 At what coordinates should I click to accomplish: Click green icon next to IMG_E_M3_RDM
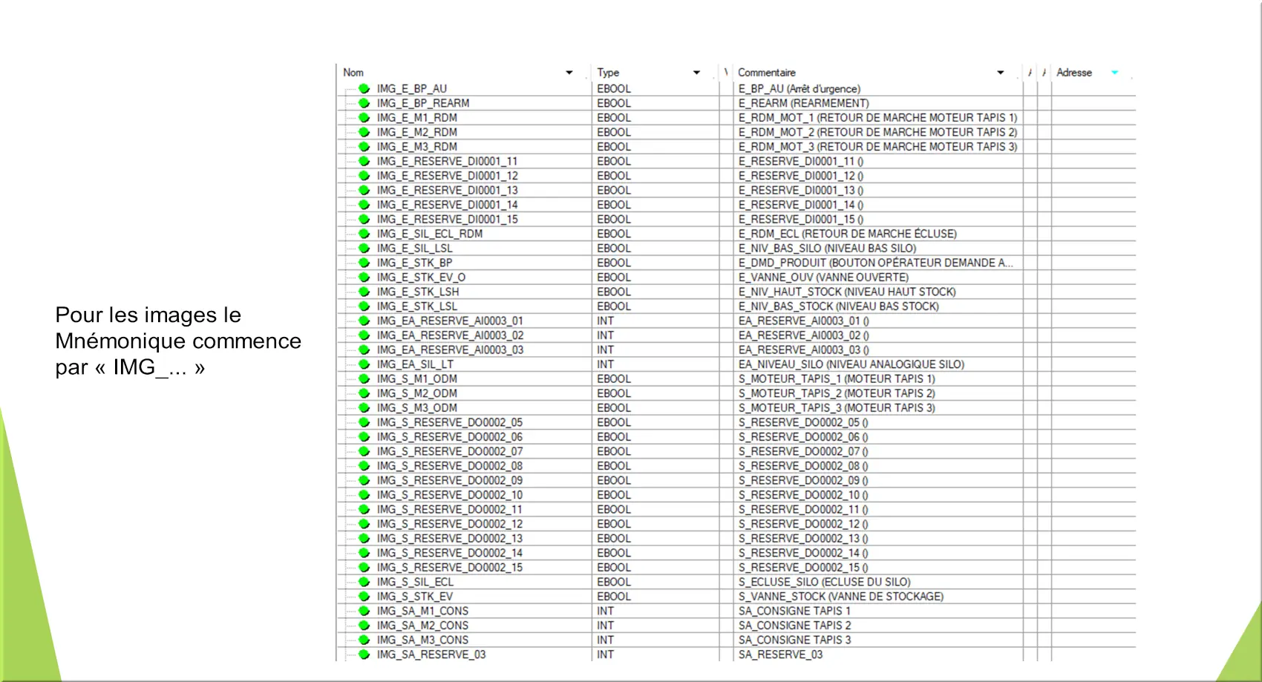[x=364, y=146]
